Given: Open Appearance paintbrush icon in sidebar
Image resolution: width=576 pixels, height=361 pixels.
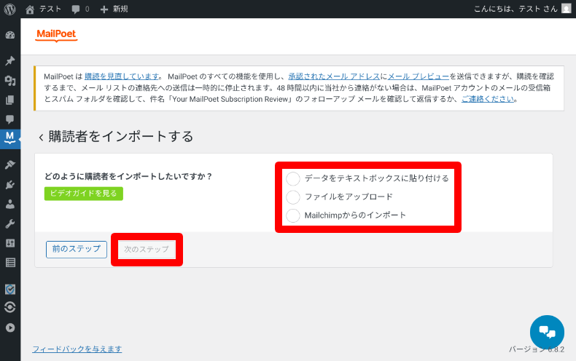Looking at the screenshot, I should tap(10, 164).
